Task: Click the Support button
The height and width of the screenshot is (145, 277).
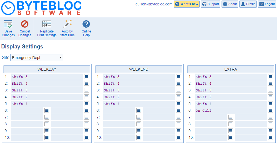Action: 210,4
